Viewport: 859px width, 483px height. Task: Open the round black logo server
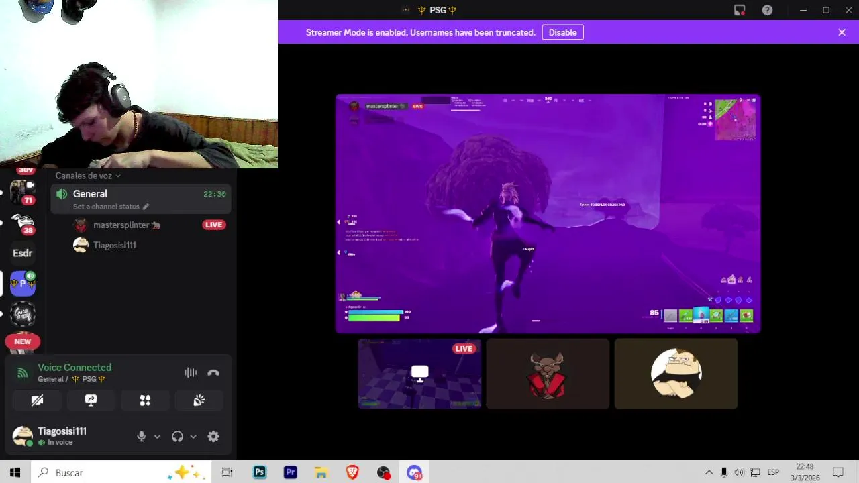pyautogui.click(x=23, y=314)
